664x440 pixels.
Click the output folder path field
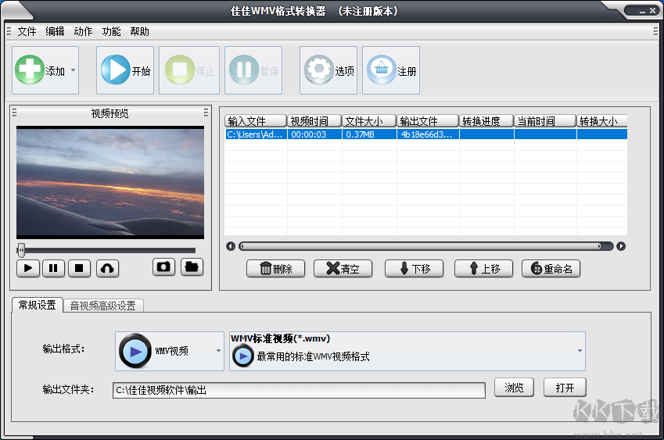299,390
